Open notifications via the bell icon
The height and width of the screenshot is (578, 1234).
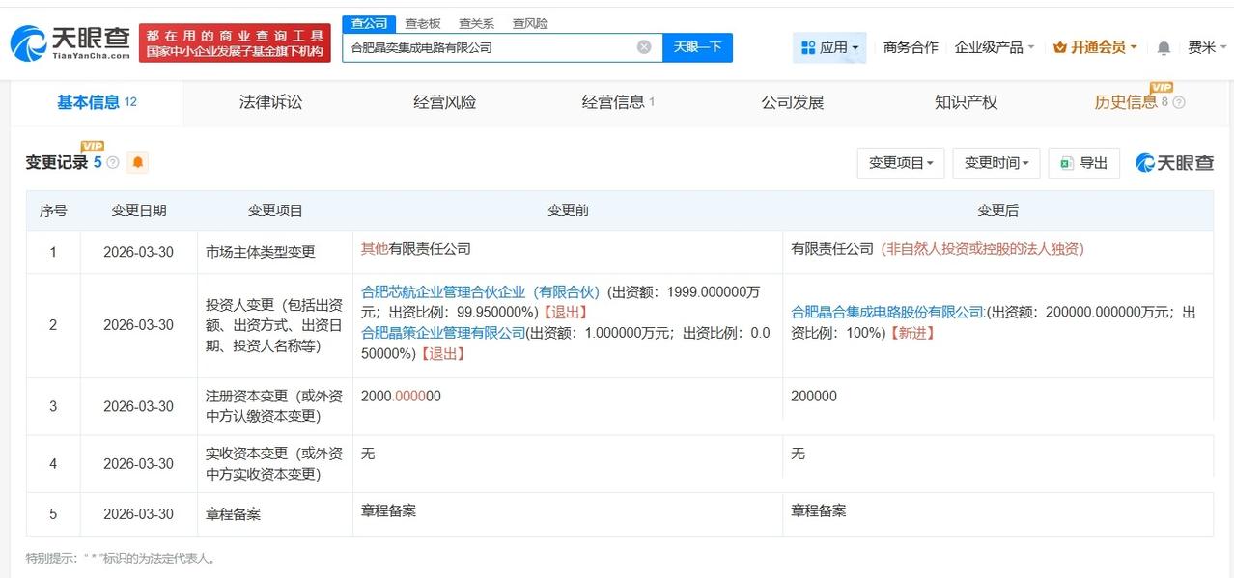pyautogui.click(x=1163, y=46)
